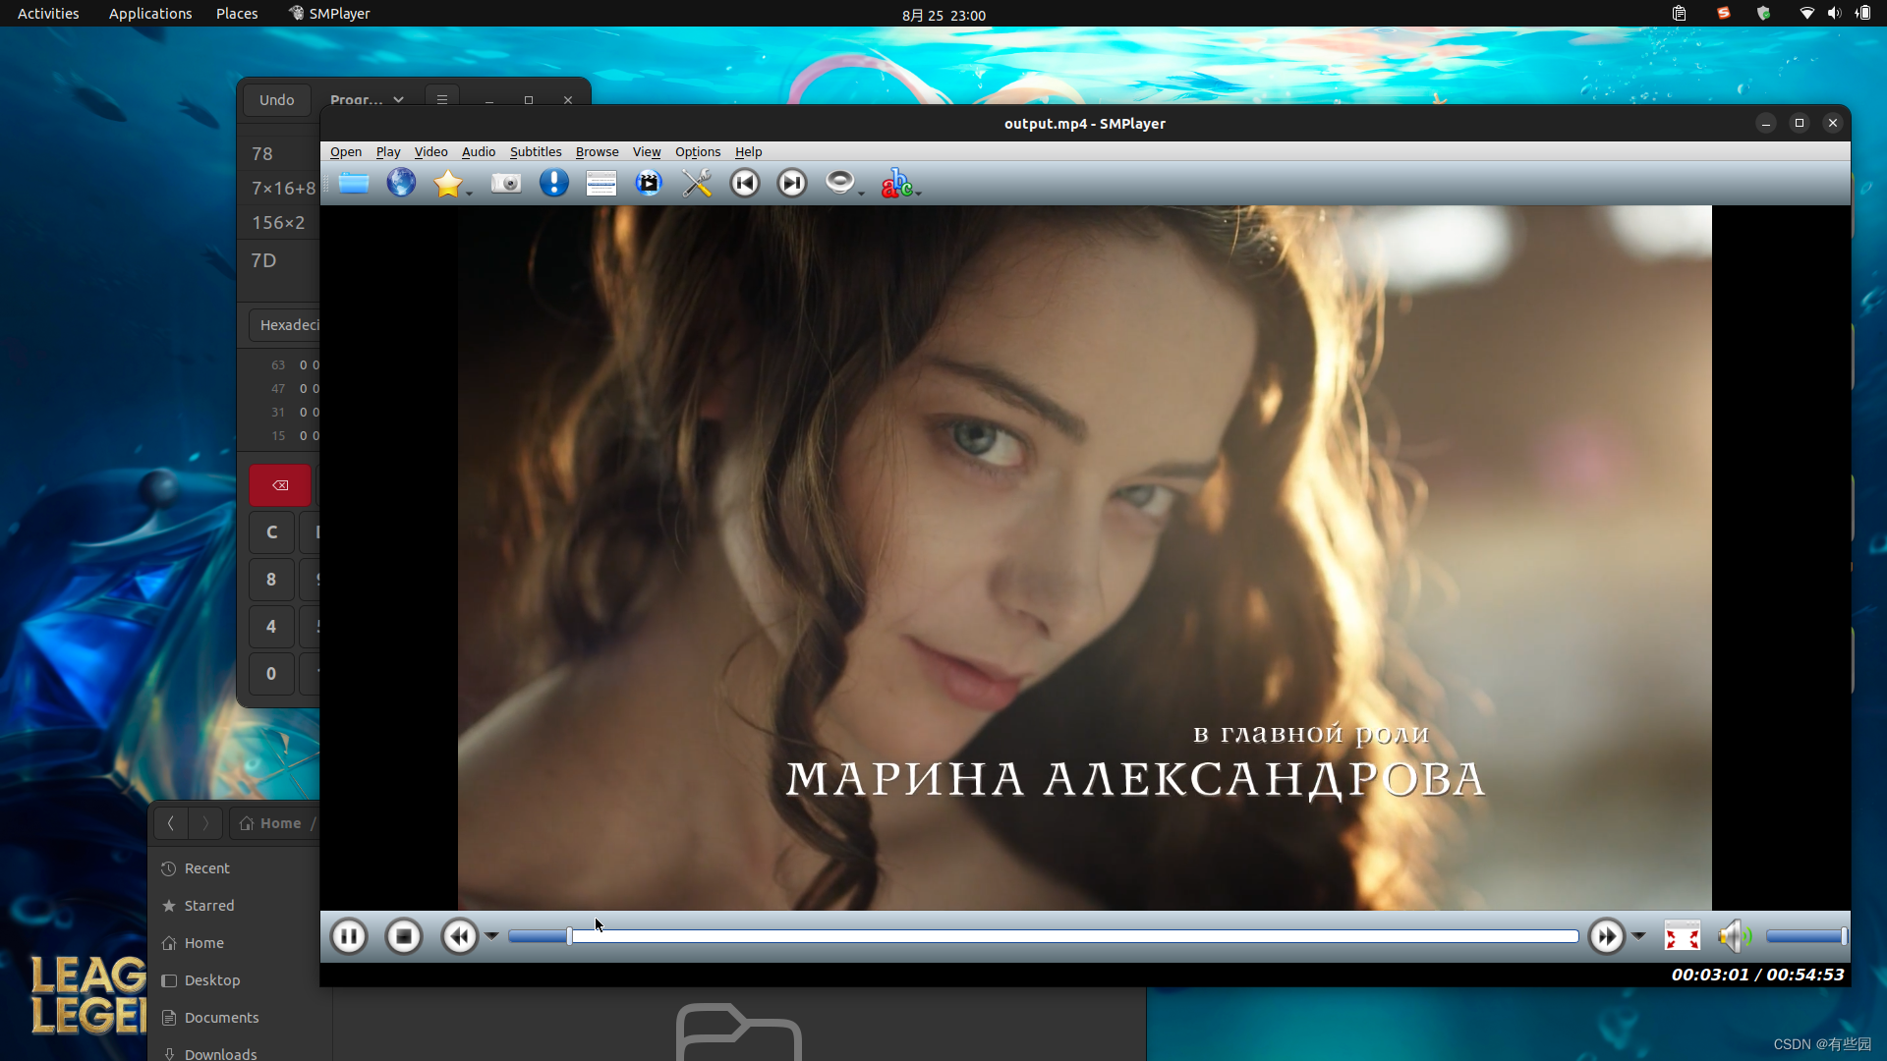
Task: Click the calculator C button
Action: pos(272,532)
